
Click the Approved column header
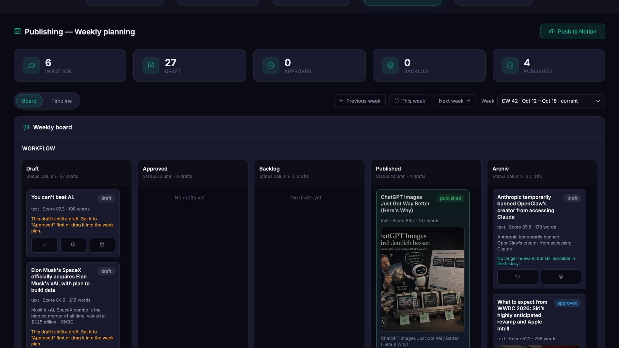[193, 172]
